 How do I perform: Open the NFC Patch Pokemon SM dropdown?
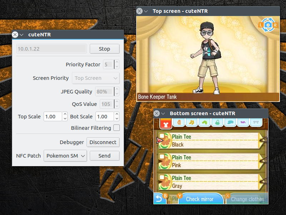point(65,156)
